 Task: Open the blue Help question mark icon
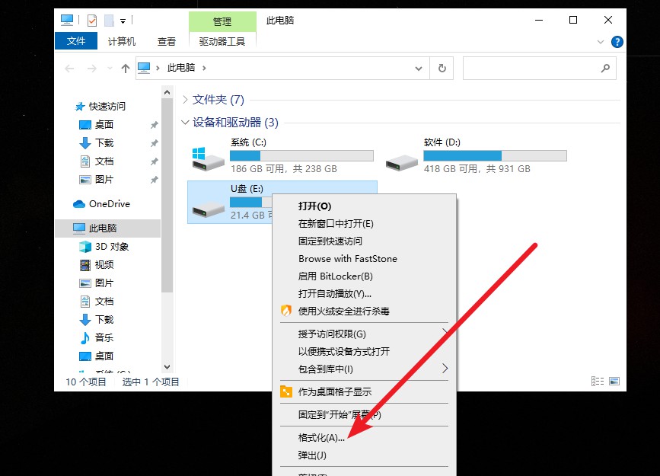tap(617, 42)
